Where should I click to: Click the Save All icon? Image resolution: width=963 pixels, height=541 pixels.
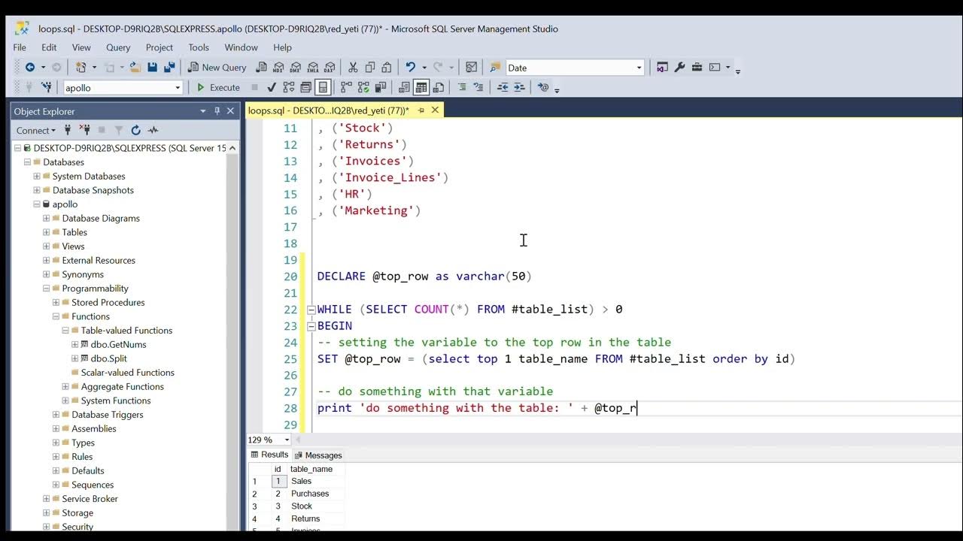[x=169, y=68]
